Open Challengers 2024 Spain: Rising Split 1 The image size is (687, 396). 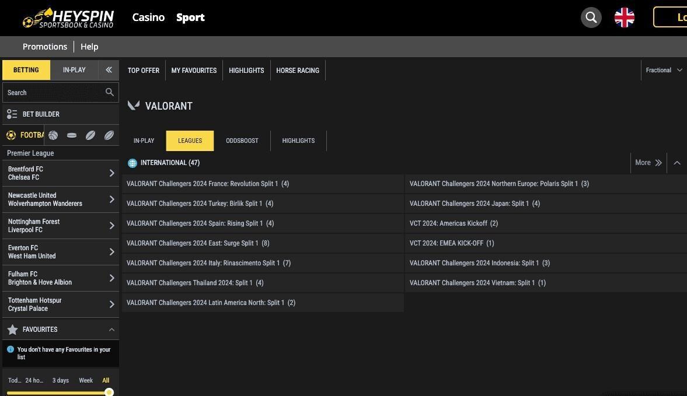coord(263,223)
